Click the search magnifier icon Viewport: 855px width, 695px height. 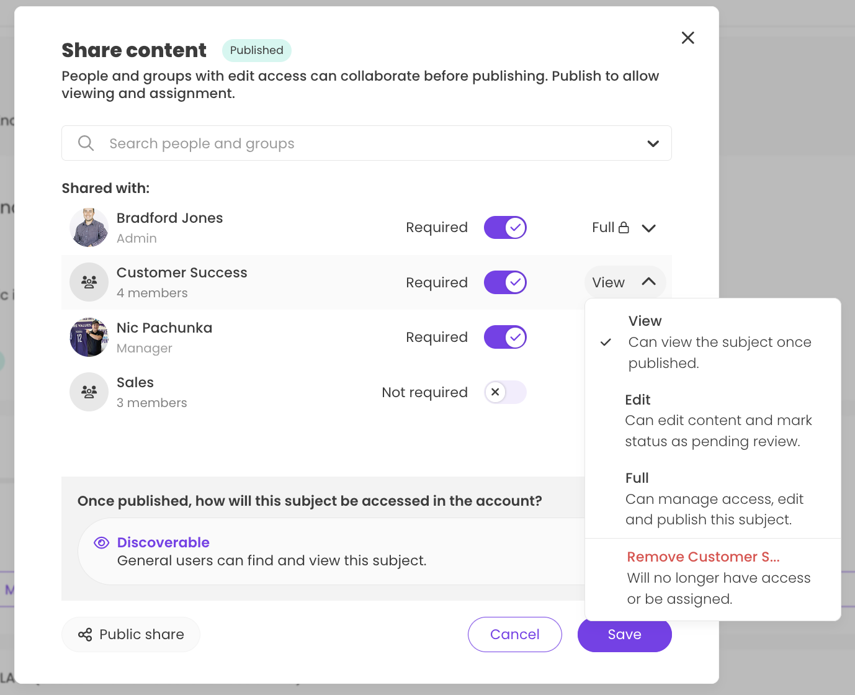(x=86, y=143)
